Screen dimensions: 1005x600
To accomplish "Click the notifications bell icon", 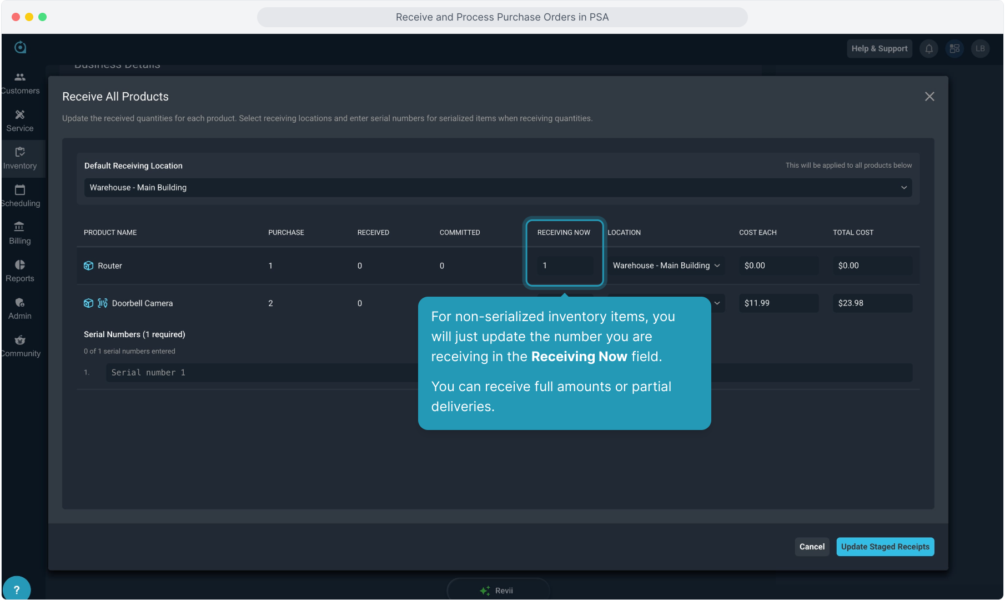I will tap(929, 49).
